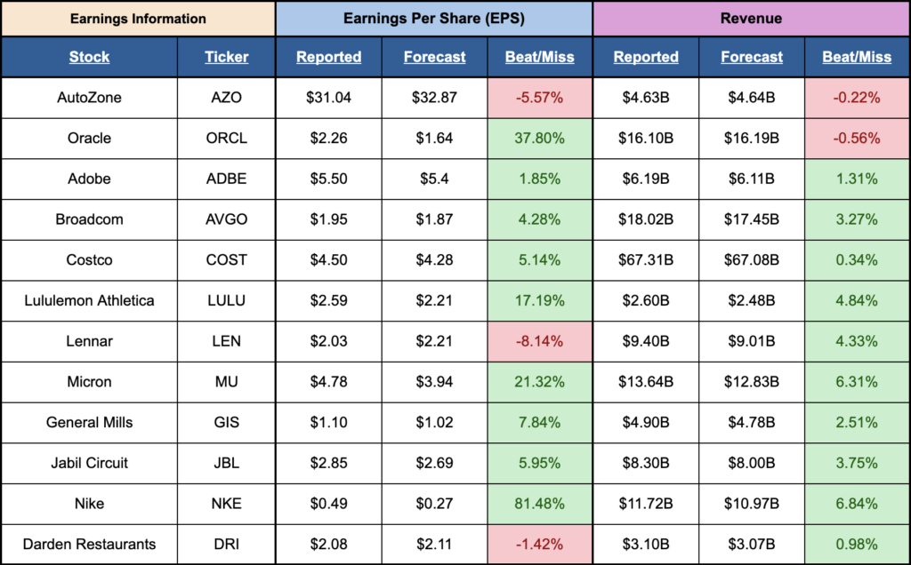Click the Ticker column header link

point(226,57)
